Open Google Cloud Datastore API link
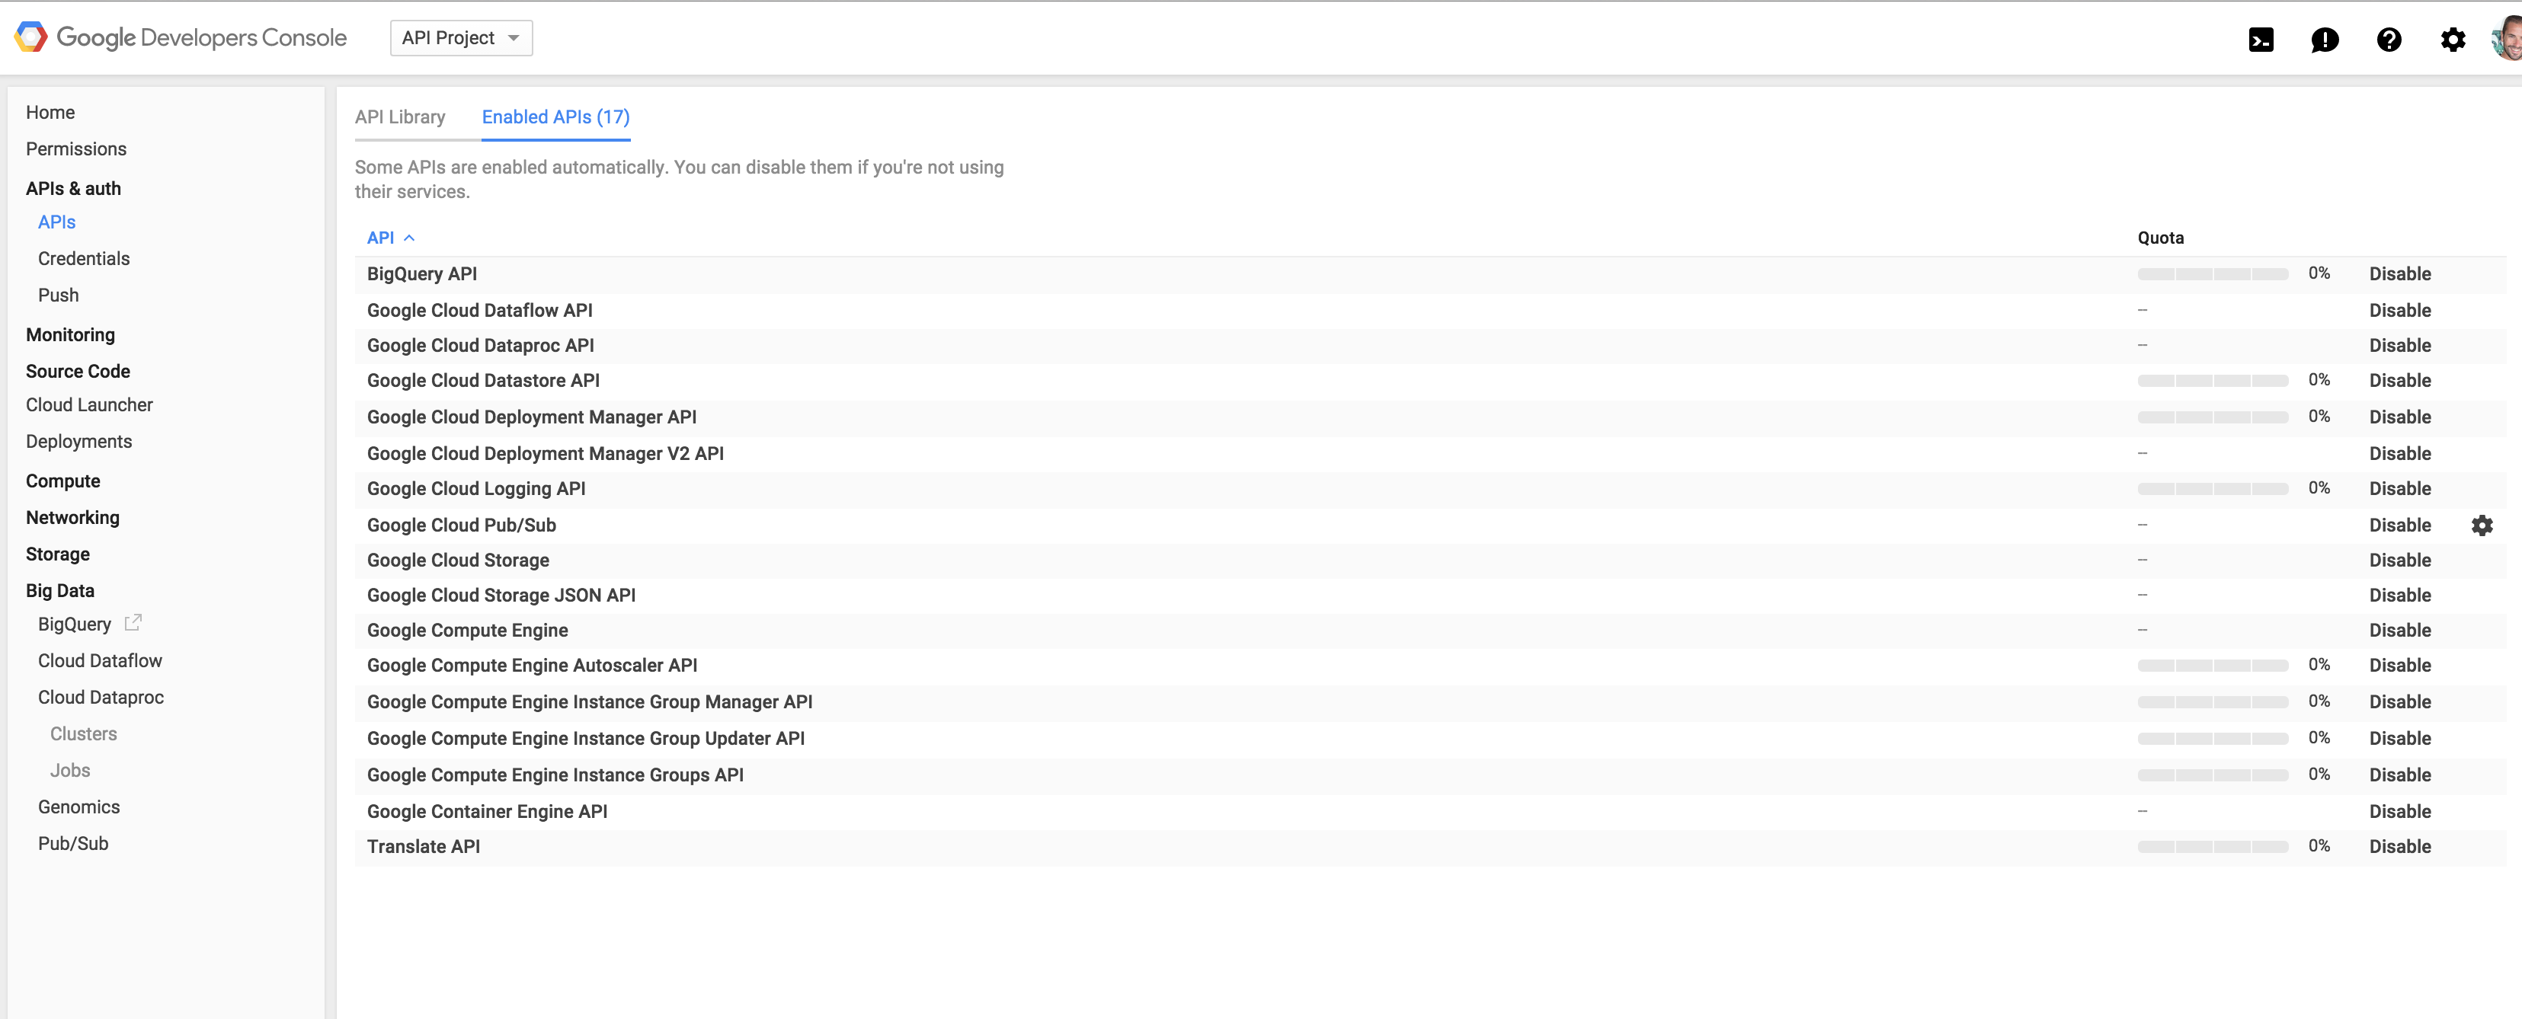2522x1019 pixels. point(482,381)
